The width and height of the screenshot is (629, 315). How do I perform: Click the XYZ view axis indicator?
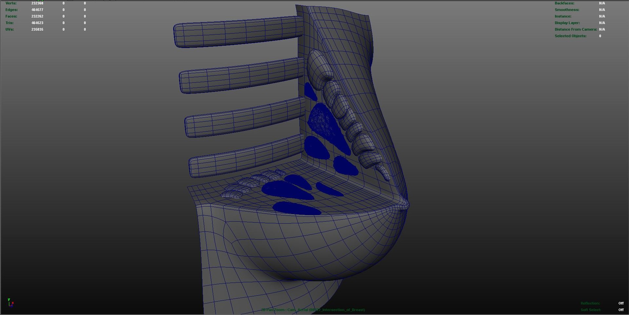10,303
